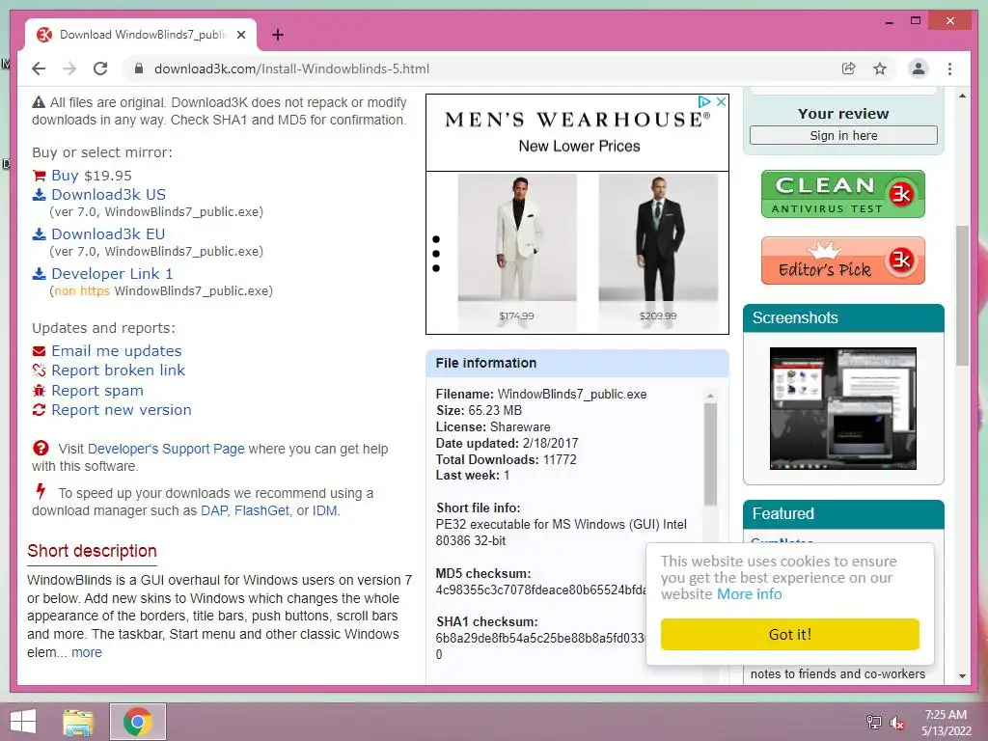988x741 pixels.
Task: Open Developer Link 1
Action: click(x=112, y=274)
